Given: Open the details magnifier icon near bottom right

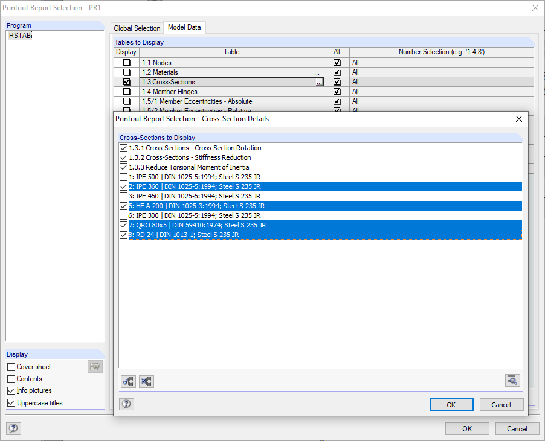Looking at the screenshot, I should click(512, 380).
